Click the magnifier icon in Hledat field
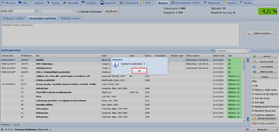 point(247,51)
